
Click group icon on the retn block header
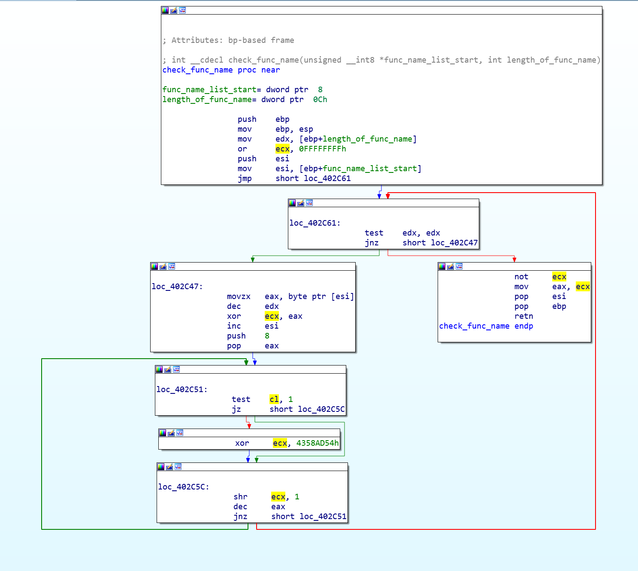tap(459, 266)
